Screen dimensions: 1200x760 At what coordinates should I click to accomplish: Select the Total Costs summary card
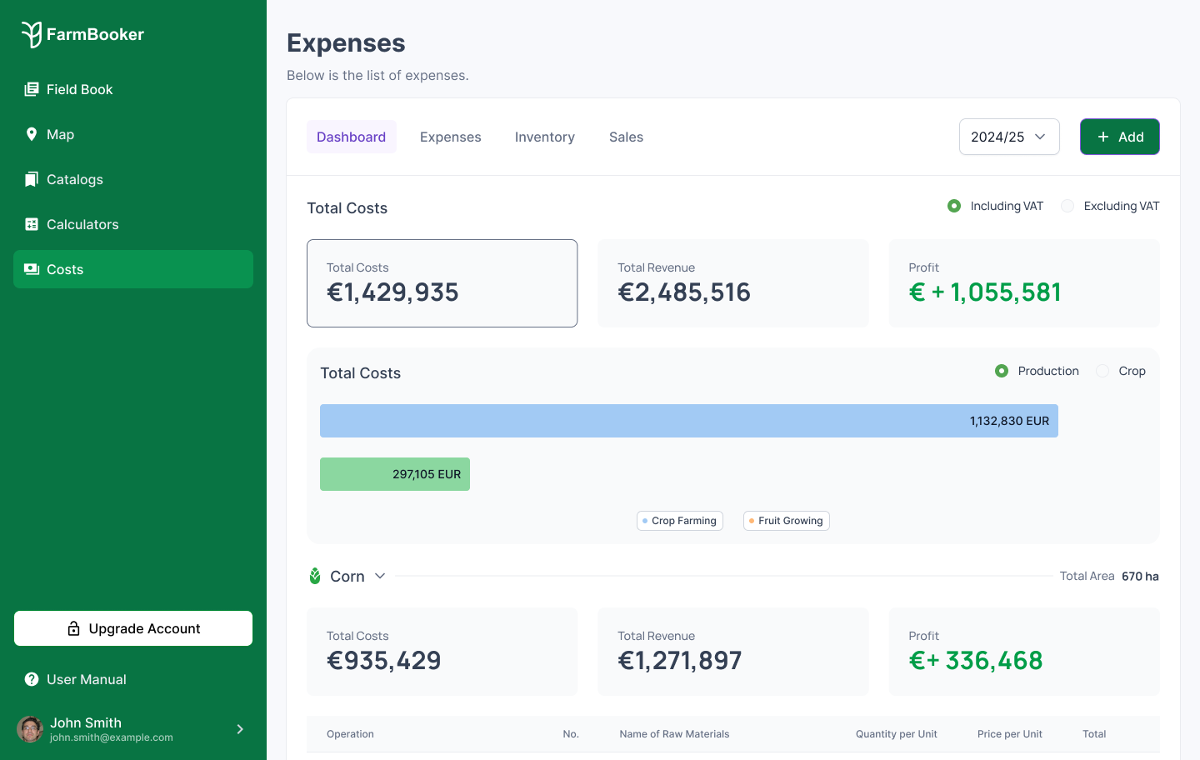[x=442, y=283]
